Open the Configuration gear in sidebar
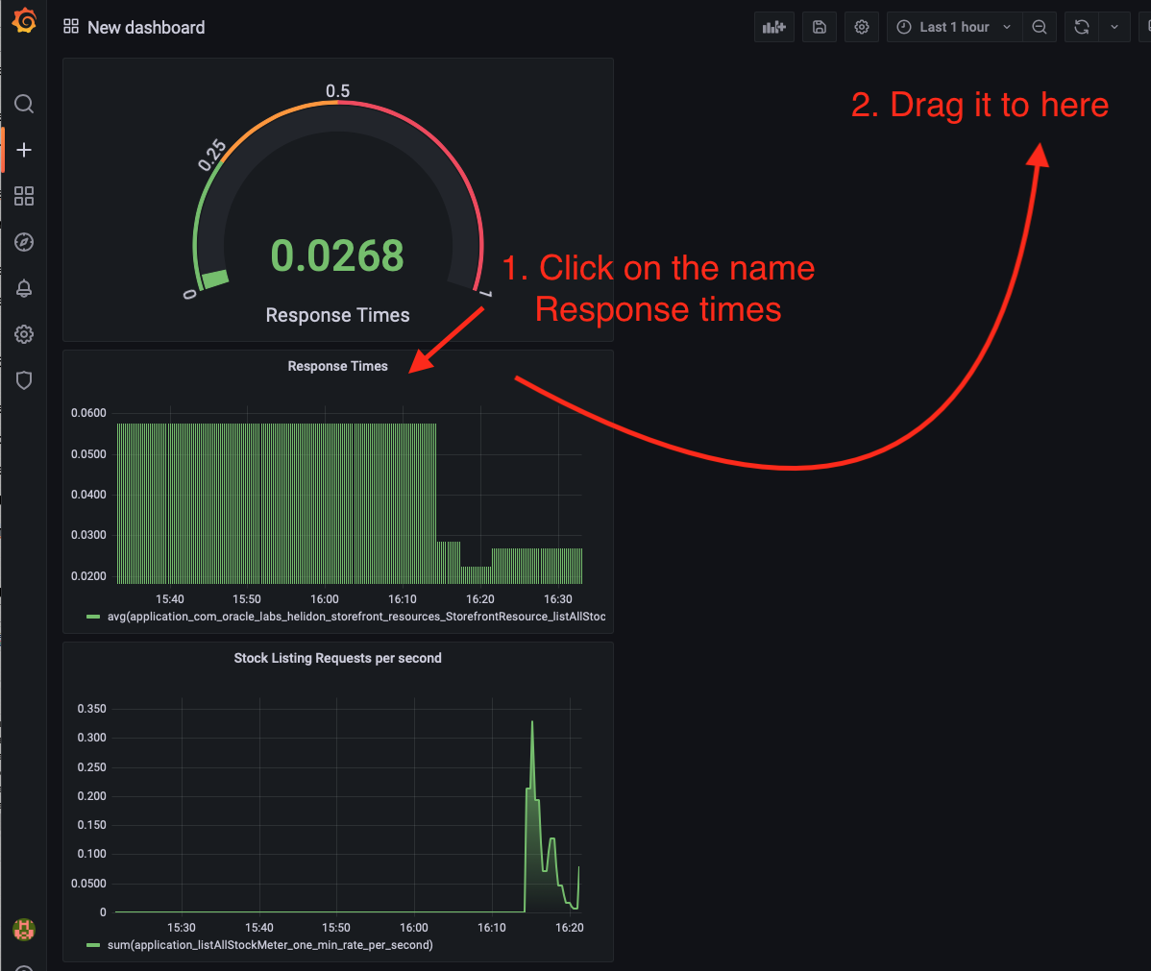 pos(24,334)
